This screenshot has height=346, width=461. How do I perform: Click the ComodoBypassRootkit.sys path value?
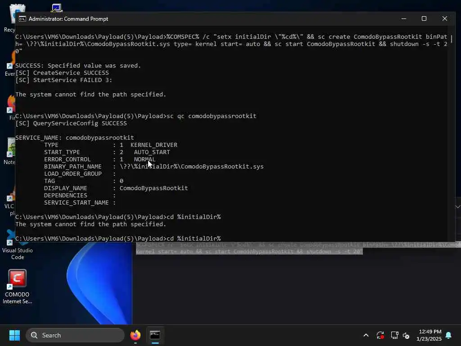(x=192, y=167)
